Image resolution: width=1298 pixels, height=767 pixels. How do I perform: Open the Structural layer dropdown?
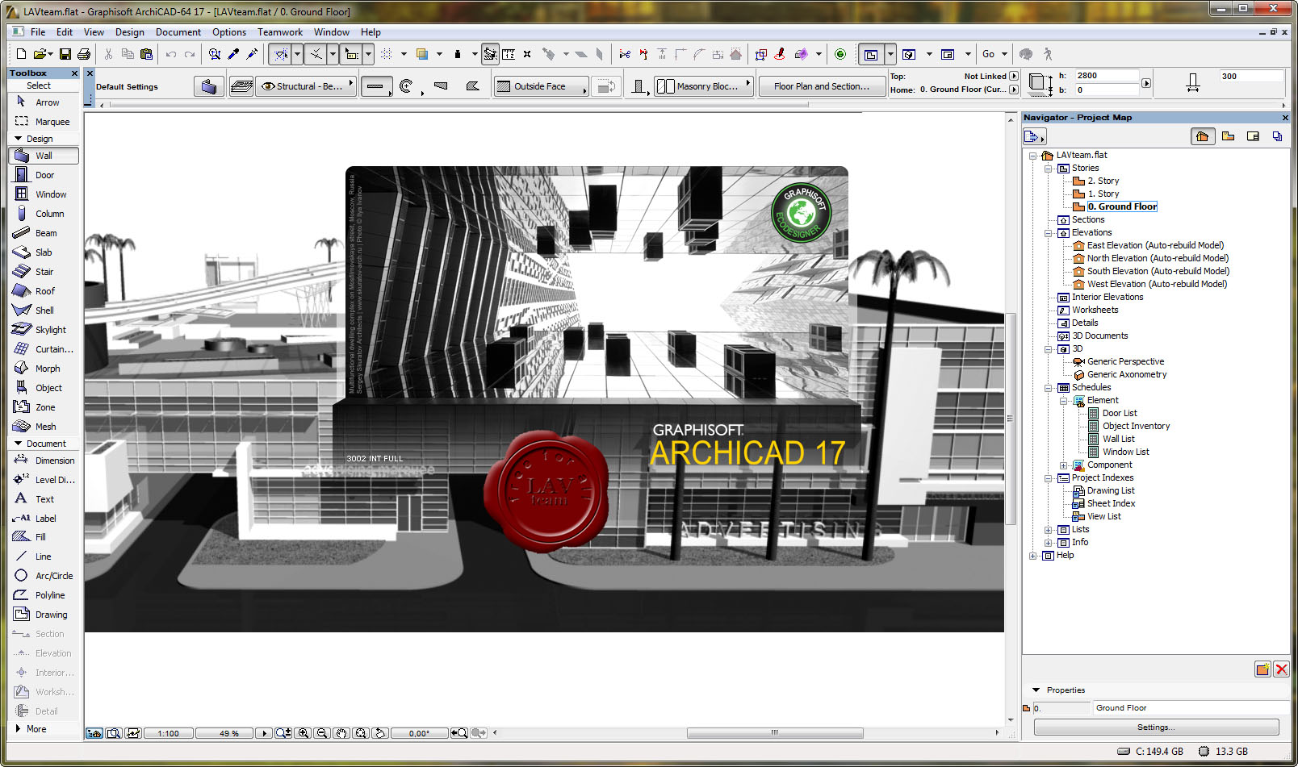point(306,86)
